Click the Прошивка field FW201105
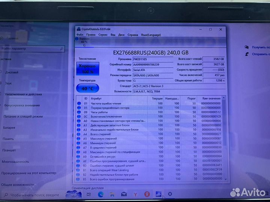This screenshot has height=202, width=270. point(153,59)
